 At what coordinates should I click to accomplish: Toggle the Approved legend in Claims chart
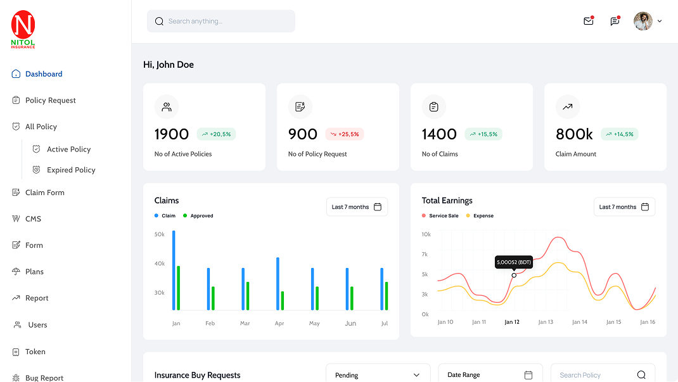pyautogui.click(x=198, y=216)
